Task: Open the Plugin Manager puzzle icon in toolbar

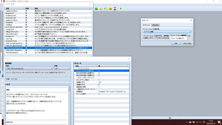Action: [96, 9]
